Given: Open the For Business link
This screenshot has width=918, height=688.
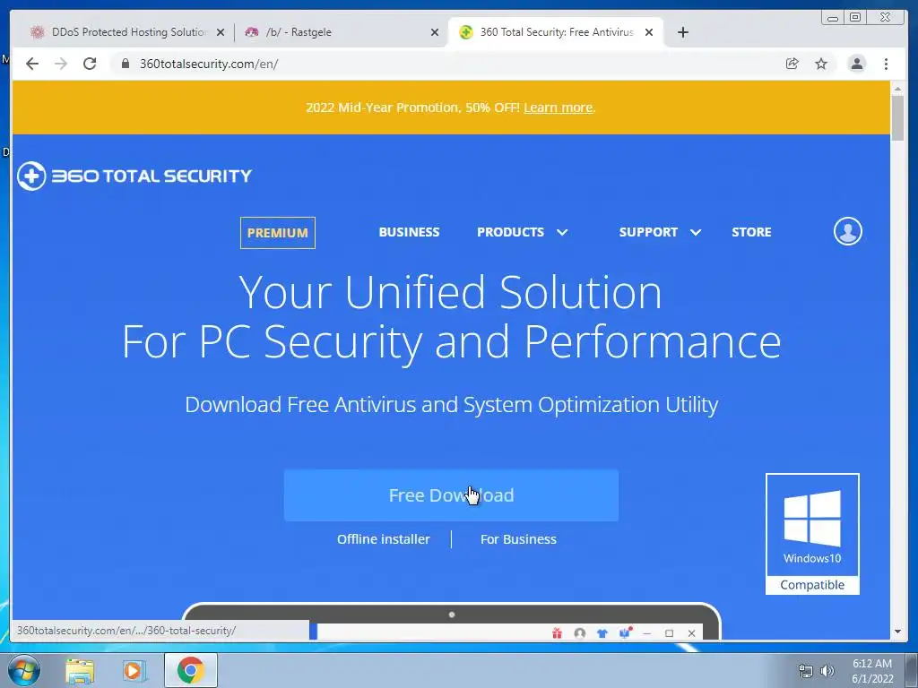Looking at the screenshot, I should 518,539.
